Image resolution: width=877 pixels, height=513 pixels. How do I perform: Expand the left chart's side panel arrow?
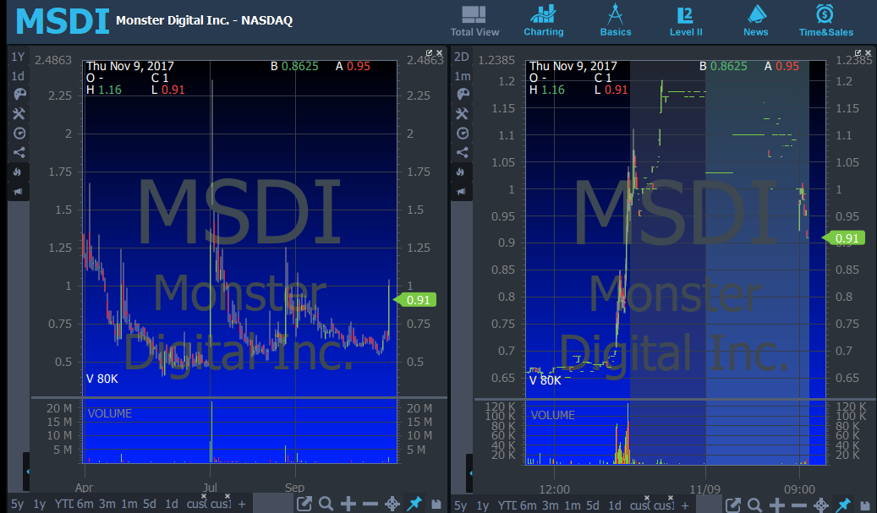coord(26,472)
